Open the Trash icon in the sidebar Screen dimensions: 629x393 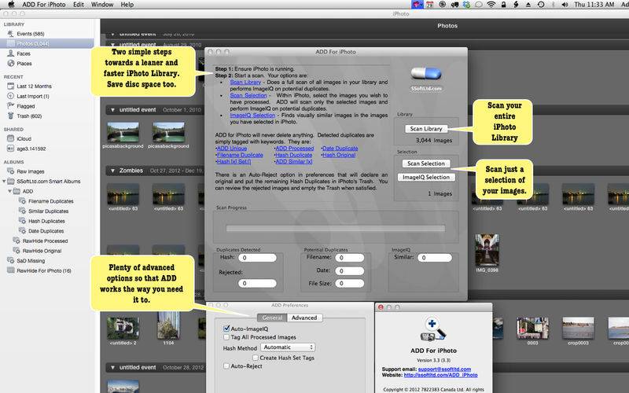(11, 116)
